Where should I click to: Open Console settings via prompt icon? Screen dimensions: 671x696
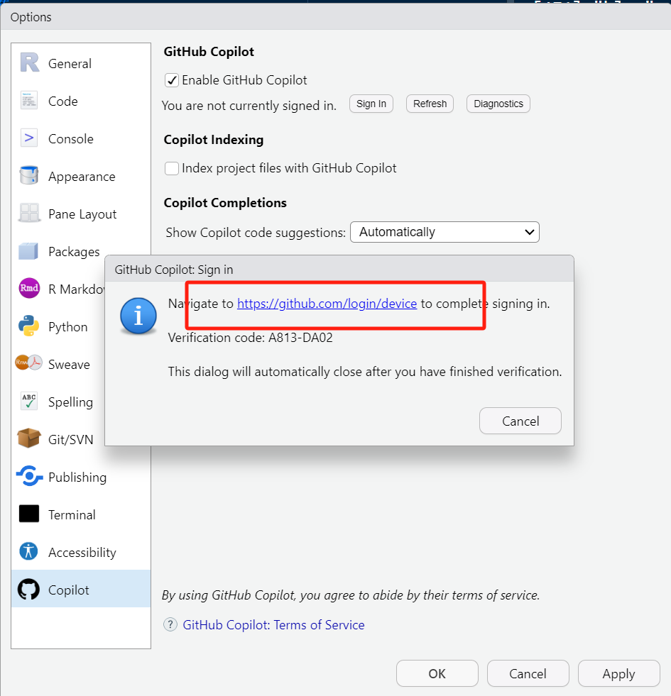[29, 138]
